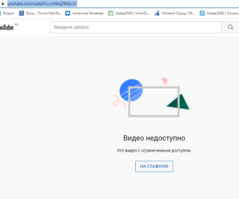Click the pink semicircle above the gray frame
Image resolution: width=239 pixels, height=199 pixels.
(164, 81)
